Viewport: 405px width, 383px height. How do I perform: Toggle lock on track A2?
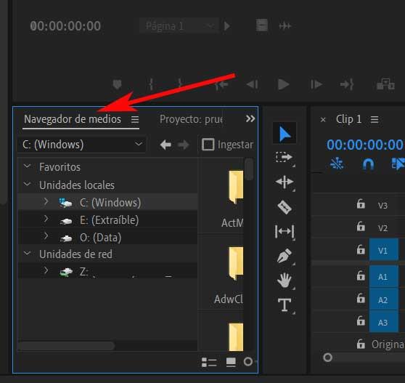click(x=361, y=299)
